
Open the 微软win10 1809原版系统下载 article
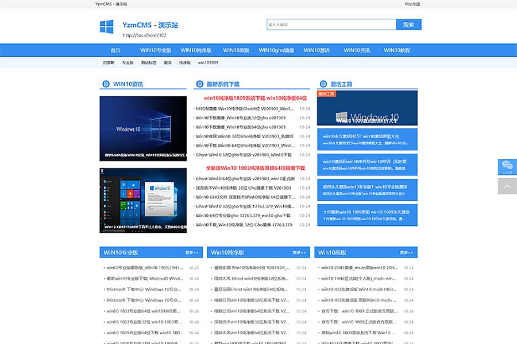click(358, 333)
